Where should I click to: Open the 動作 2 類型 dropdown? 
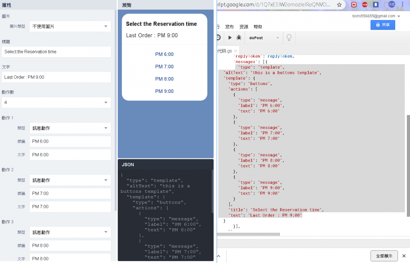70,180
